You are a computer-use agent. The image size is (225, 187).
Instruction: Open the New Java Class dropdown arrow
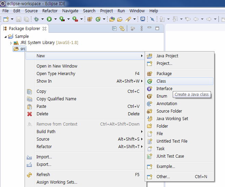click(104, 19)
